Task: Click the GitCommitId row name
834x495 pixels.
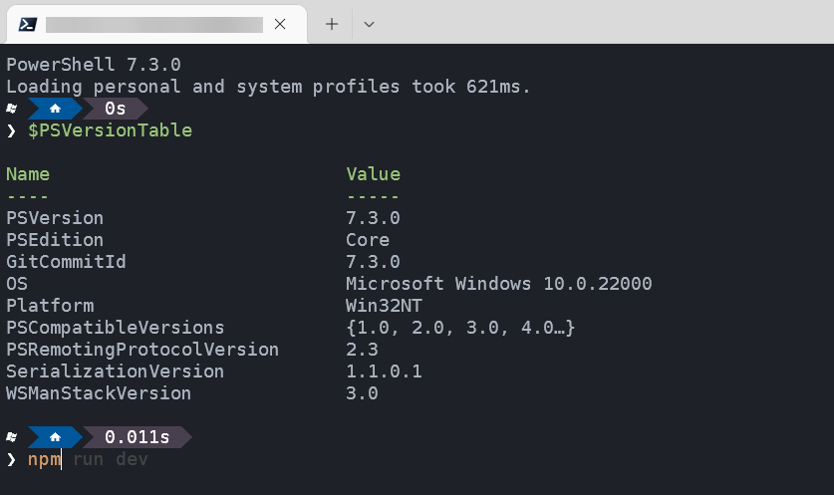Action: [x=66, y=262]
